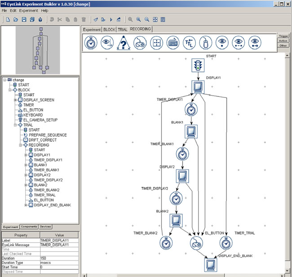Expand DISPLAY_SCREEN in the tree
This screenshot has width=292, height=277.
15,100
